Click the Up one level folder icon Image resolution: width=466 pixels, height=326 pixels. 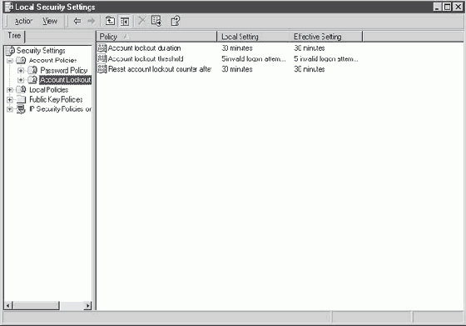110,21
